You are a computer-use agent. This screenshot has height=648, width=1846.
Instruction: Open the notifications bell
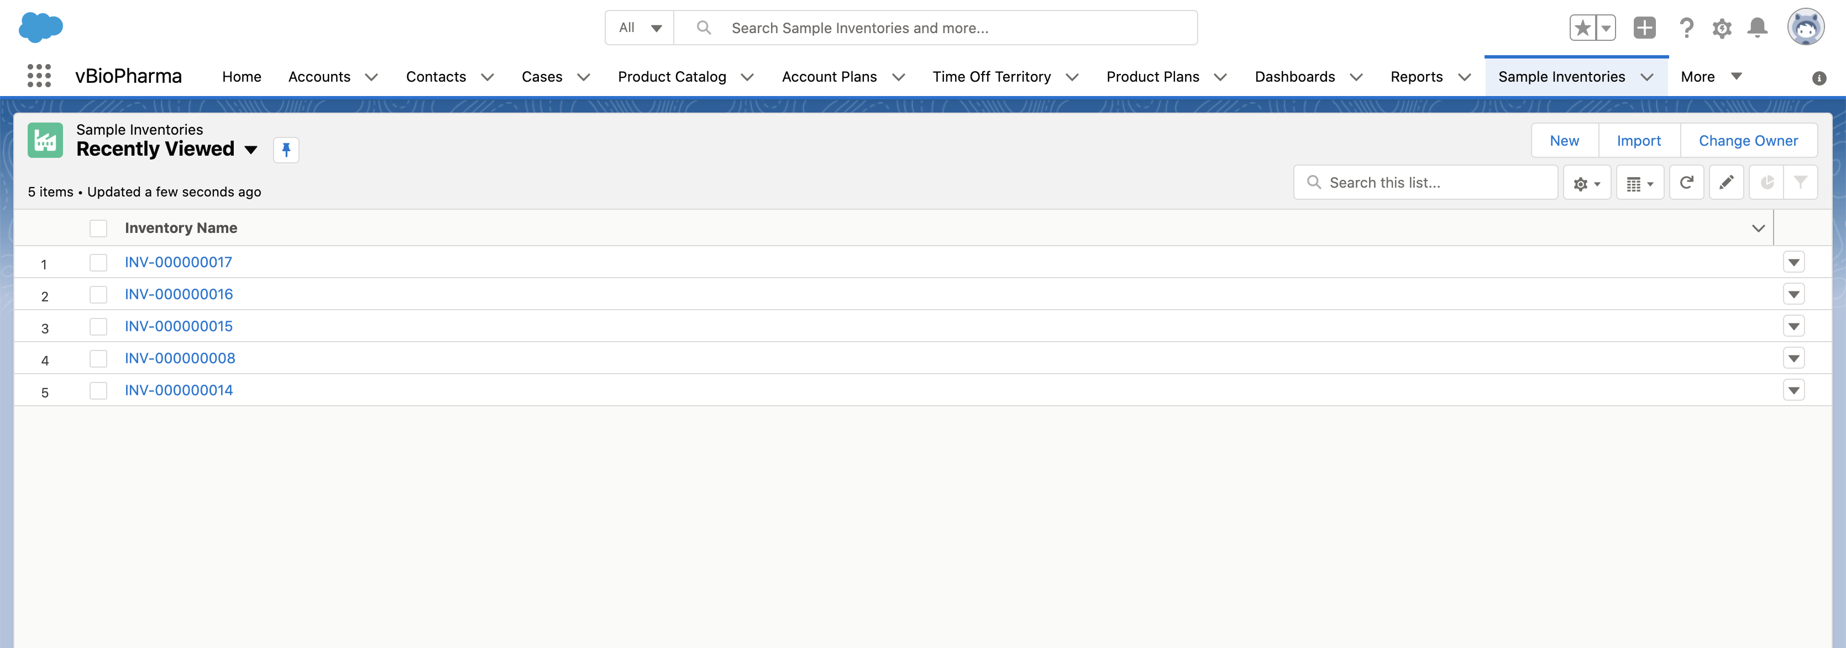(1757, 28)
